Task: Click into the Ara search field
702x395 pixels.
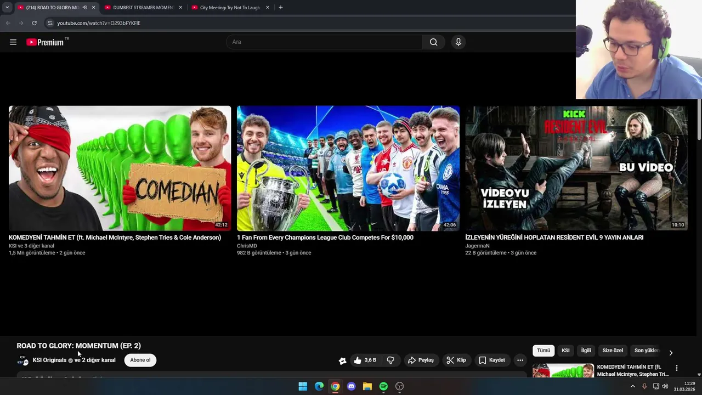Action: point(324,42)
